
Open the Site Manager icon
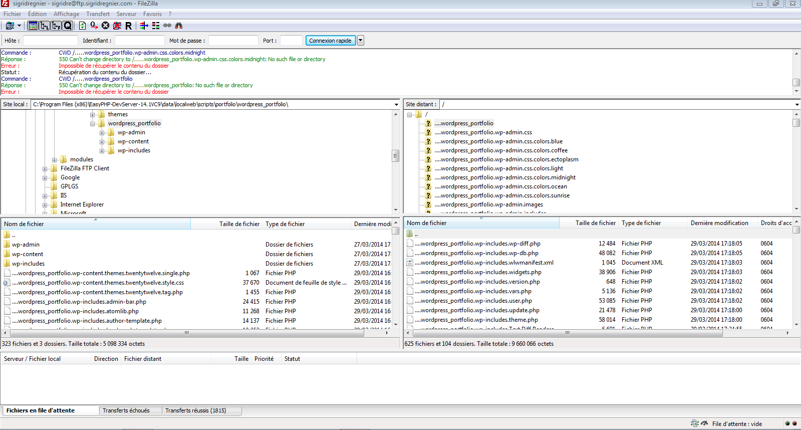[x=10, y=26]
